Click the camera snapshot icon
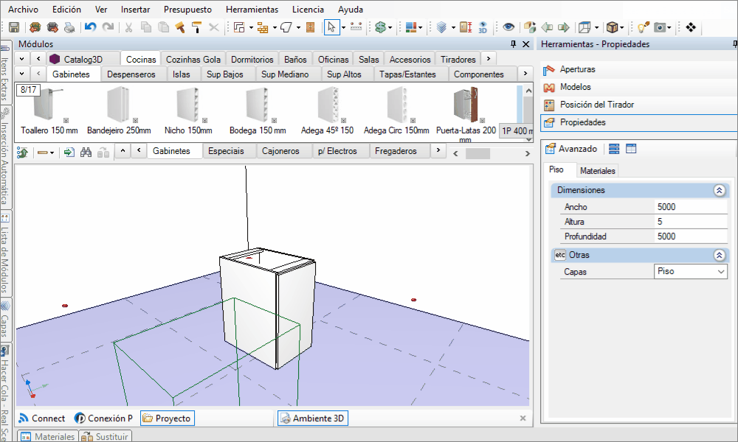The image size is (738, 442). coord(660,27)
